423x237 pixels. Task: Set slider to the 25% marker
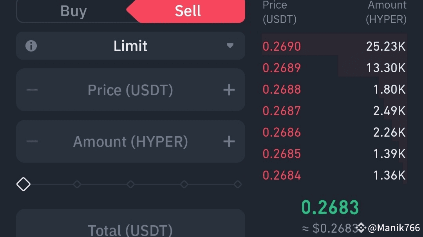point(77,184)
